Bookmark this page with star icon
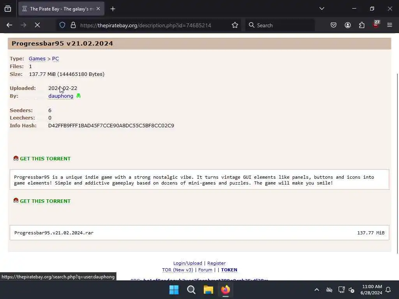 tap(235, 25)
